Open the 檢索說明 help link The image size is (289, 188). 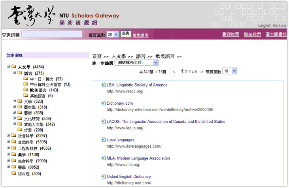[140, 35]
